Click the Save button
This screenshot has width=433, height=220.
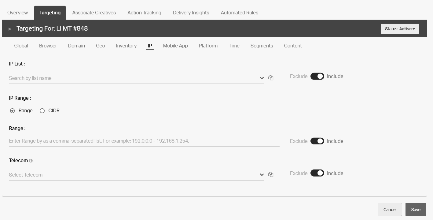416,210
